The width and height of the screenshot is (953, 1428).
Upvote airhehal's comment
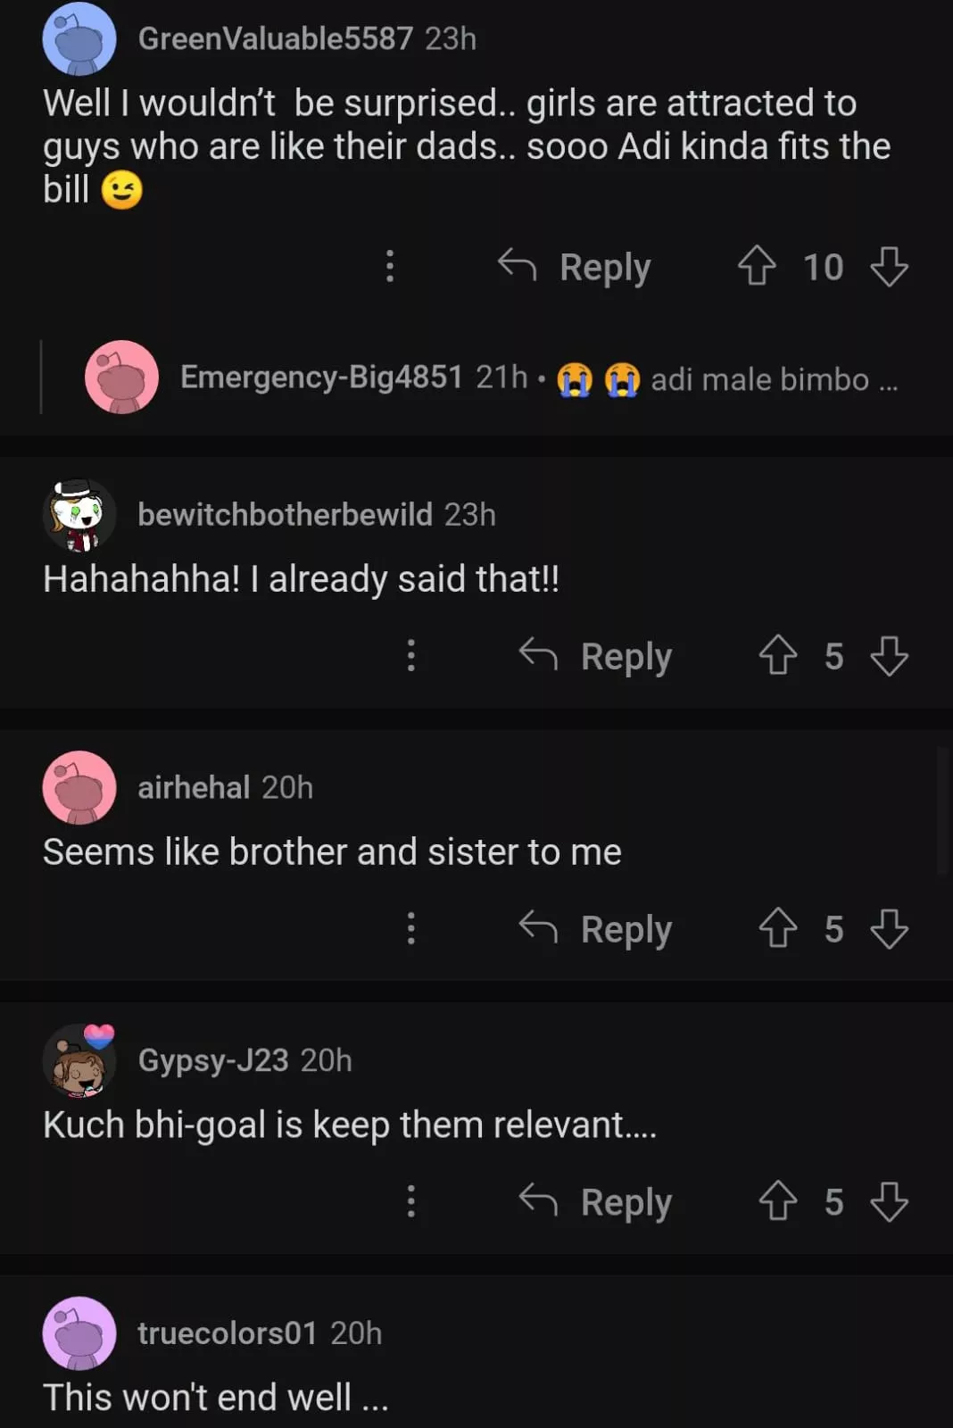click(x=777, y=928)
